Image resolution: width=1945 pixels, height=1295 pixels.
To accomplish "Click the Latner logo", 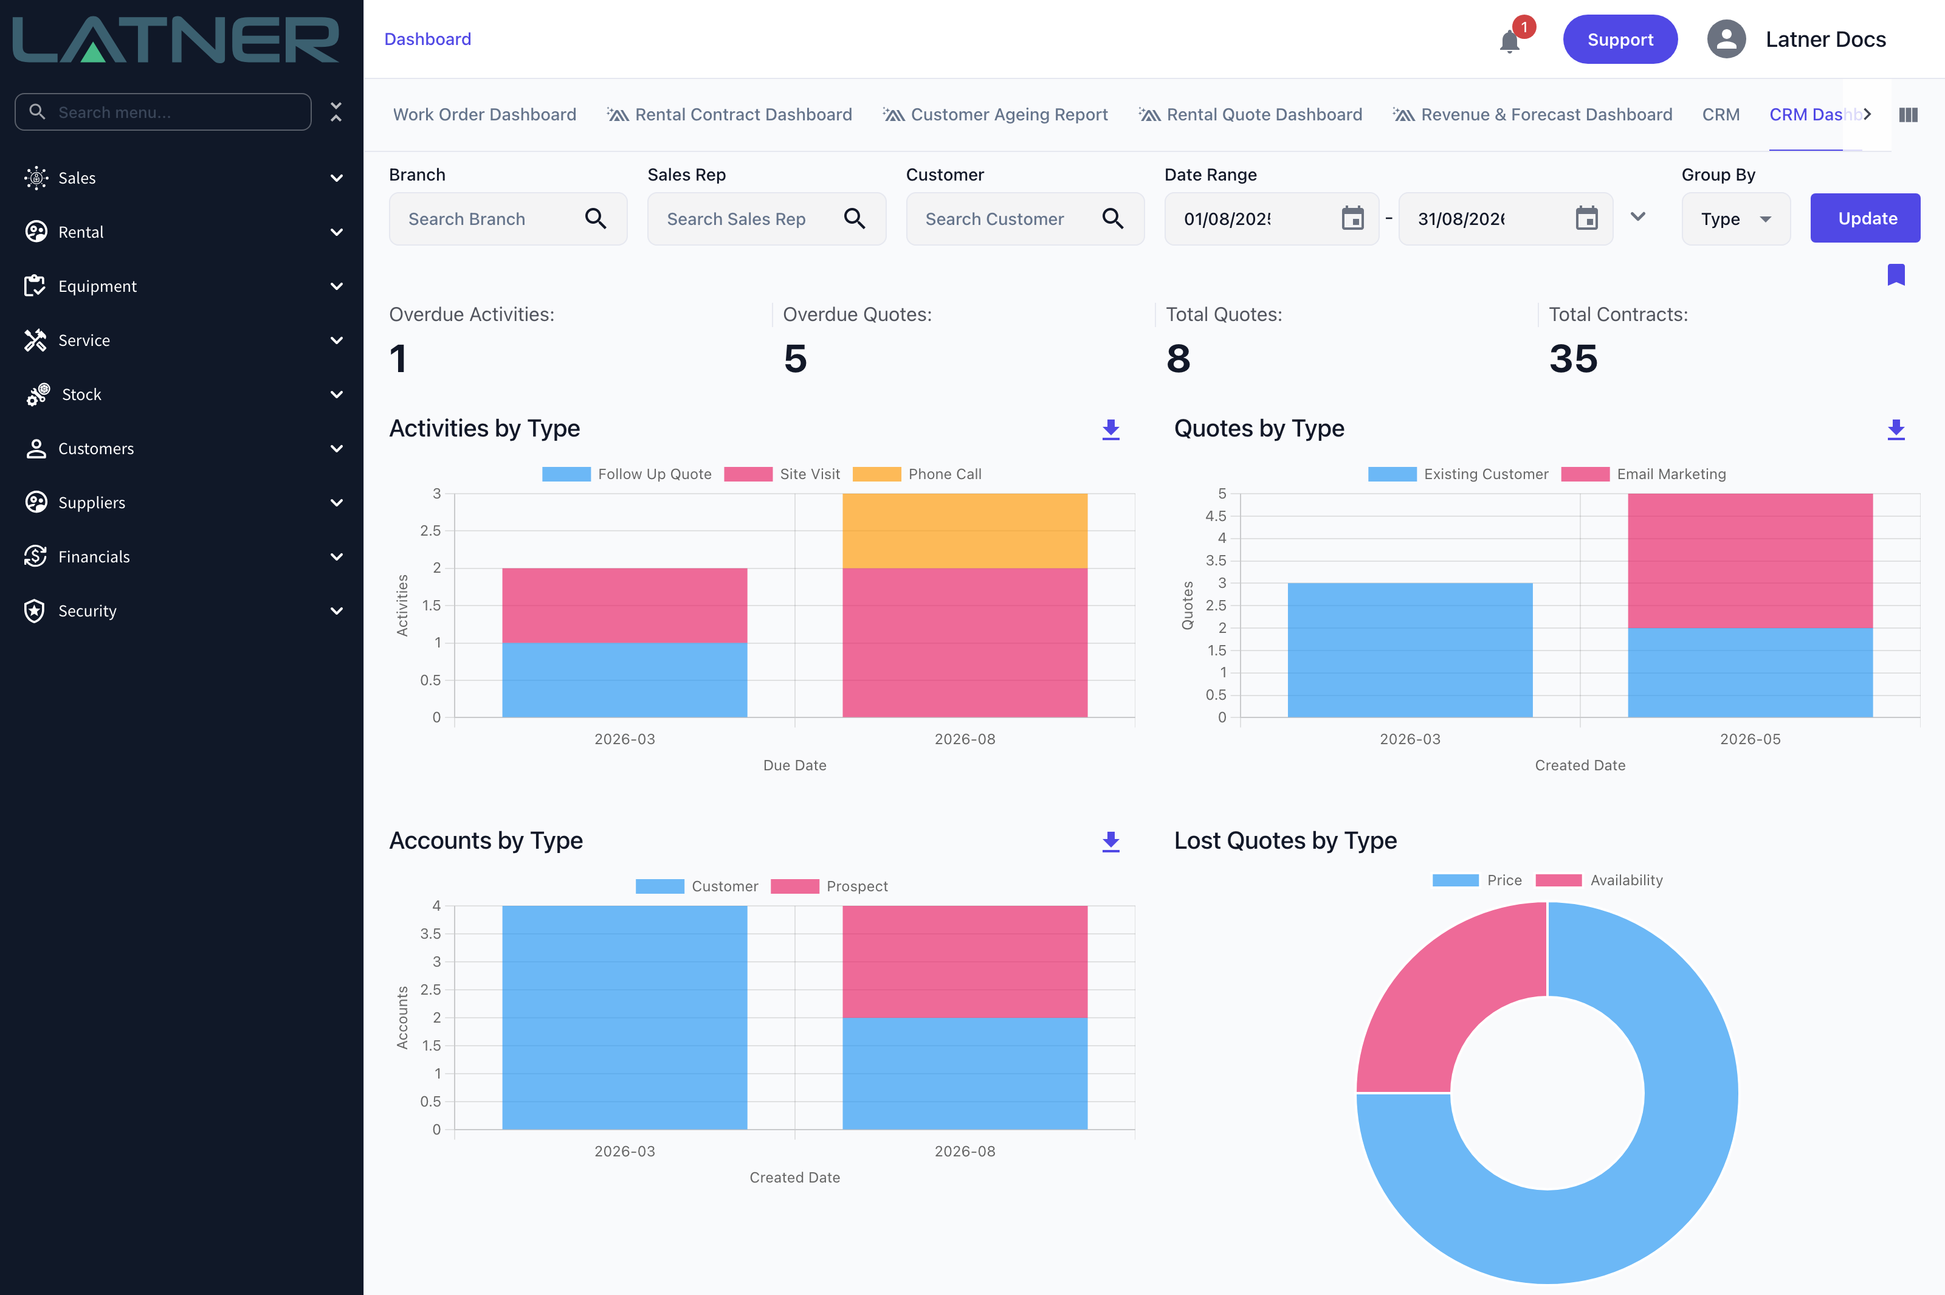I will point(175,40).
